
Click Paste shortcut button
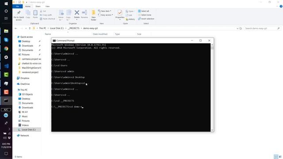47,19
